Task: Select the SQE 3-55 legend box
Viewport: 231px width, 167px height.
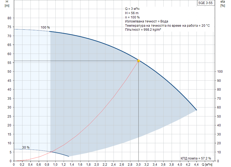Action: tap(205, 3)
